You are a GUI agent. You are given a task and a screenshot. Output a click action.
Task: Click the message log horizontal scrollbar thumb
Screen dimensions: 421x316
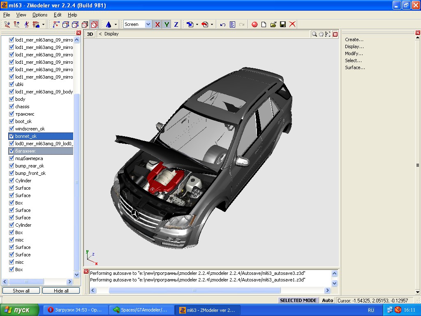tap(194, 290)
